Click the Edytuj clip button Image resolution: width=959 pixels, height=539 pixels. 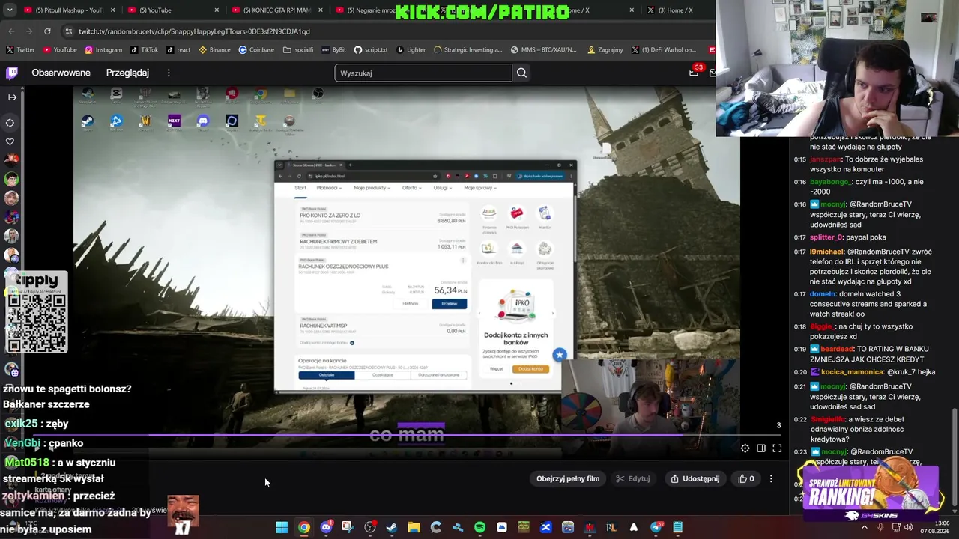click(633, 479)
